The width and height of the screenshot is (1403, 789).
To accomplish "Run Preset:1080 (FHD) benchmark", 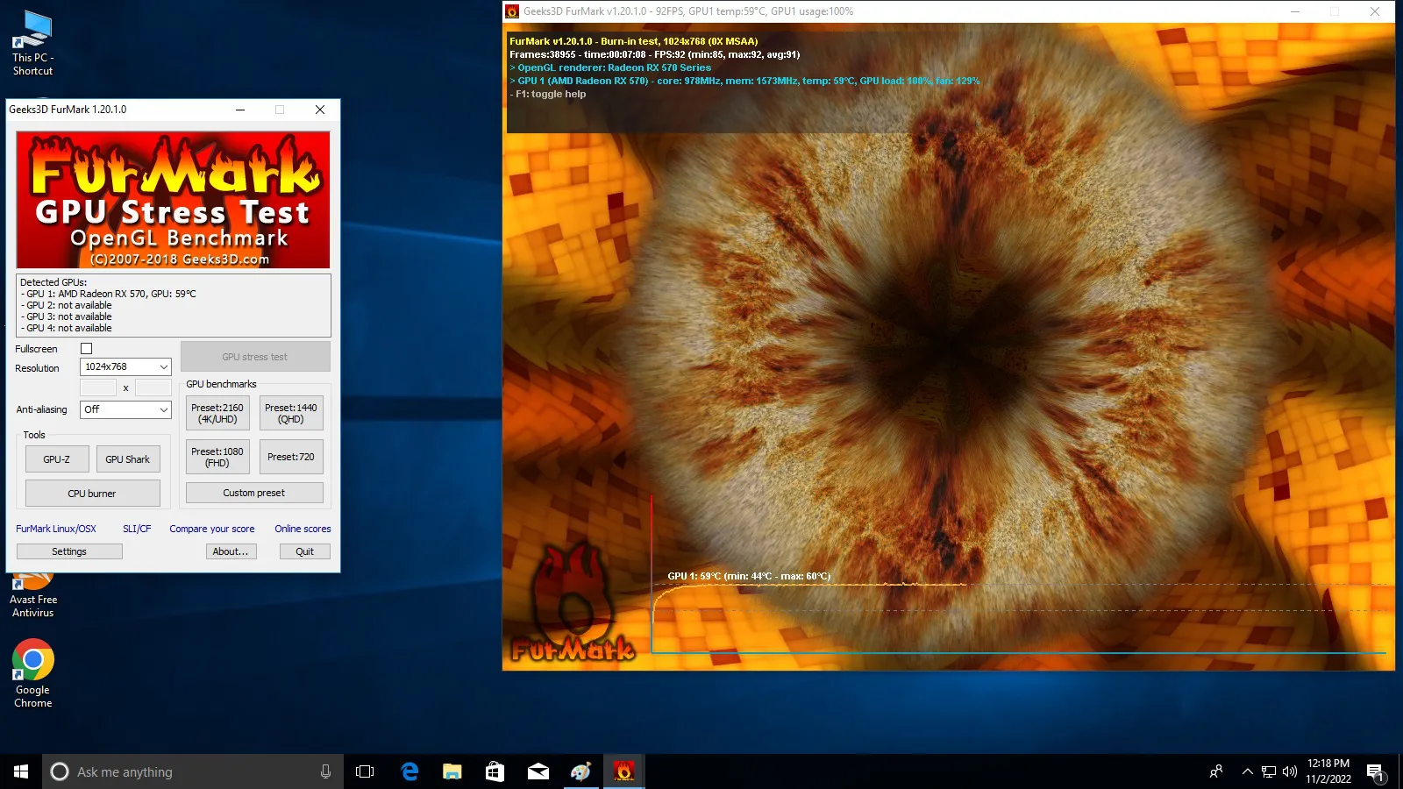I will point(217,457).
